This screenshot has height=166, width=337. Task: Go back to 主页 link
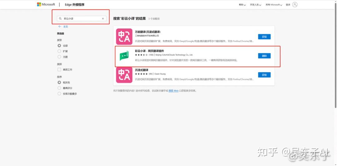click(x=66, y=27)
